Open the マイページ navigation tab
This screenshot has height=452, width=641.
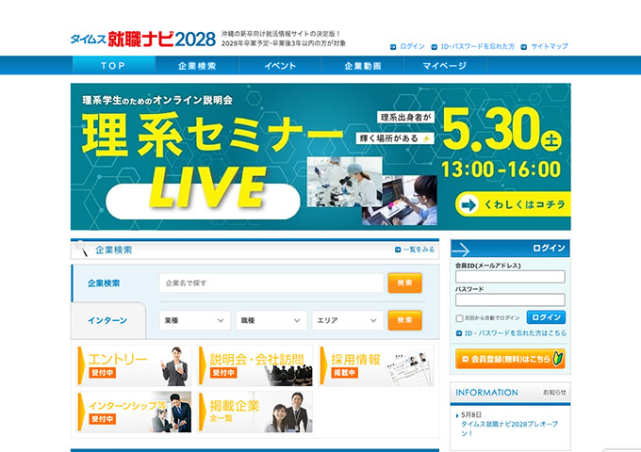(x=445, y=66)
